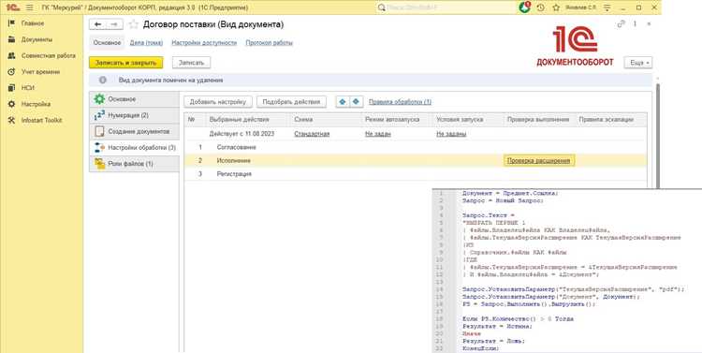Select the Нумерация (2) page
Image resolution: width=702 pixels, height=353 pixels.
click(134, 115)
